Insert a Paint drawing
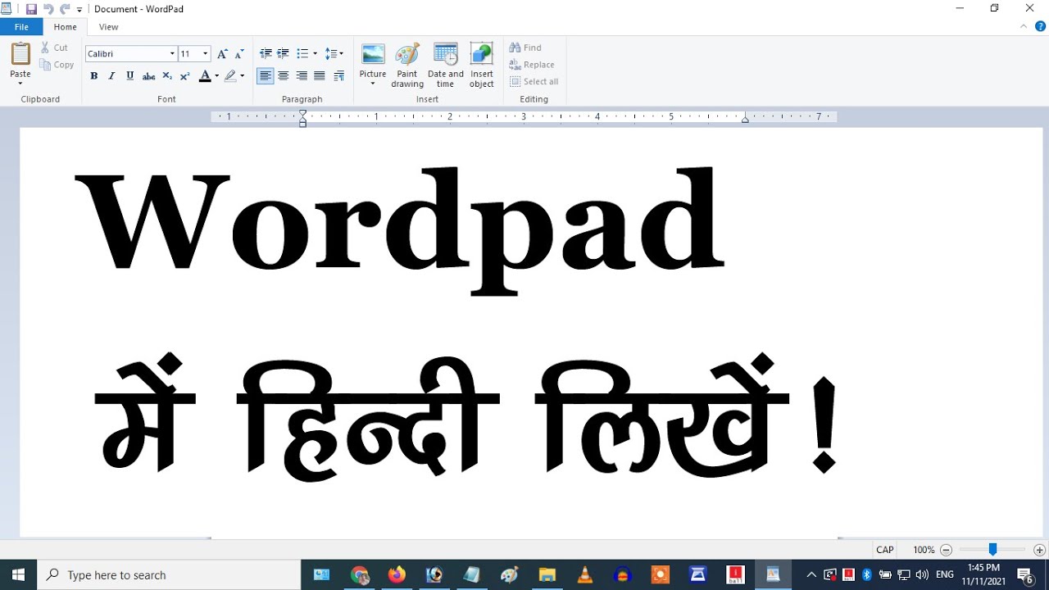The width and height of the screenshot is (1049, 590). click(407, 66)
